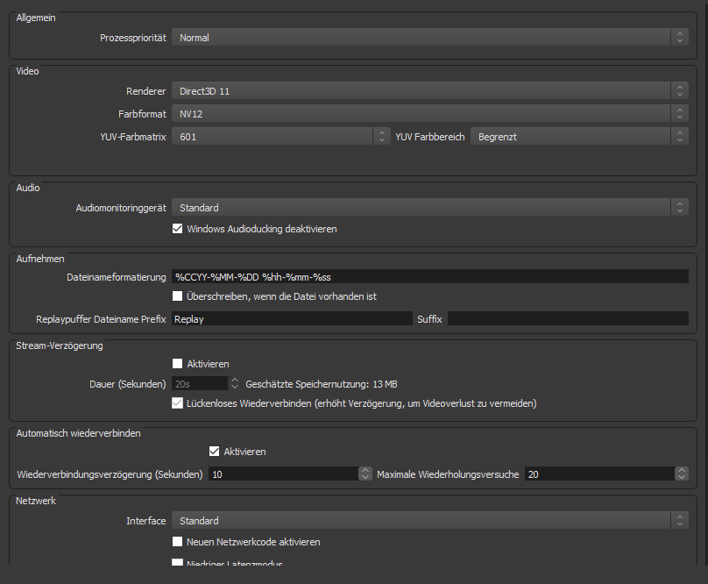Expand the Audiomonitoringgerät dropdown
This screenshot has width=708, height=584.
click(429, 208)
